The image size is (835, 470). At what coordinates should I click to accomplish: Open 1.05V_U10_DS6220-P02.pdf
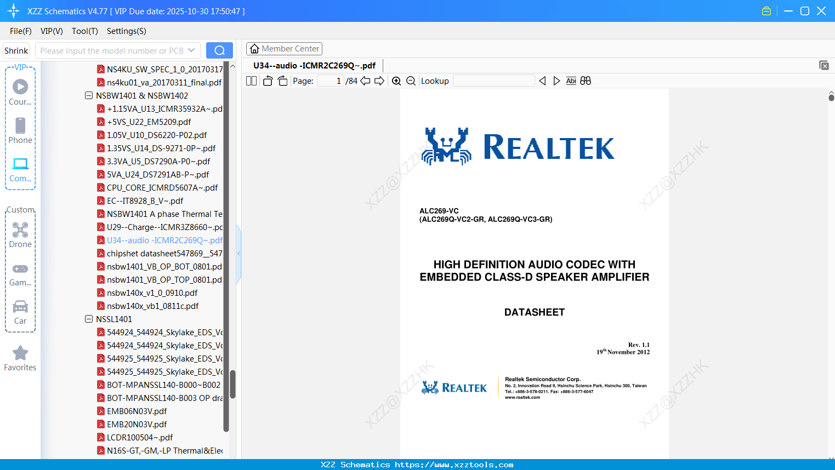click(152, 135)
